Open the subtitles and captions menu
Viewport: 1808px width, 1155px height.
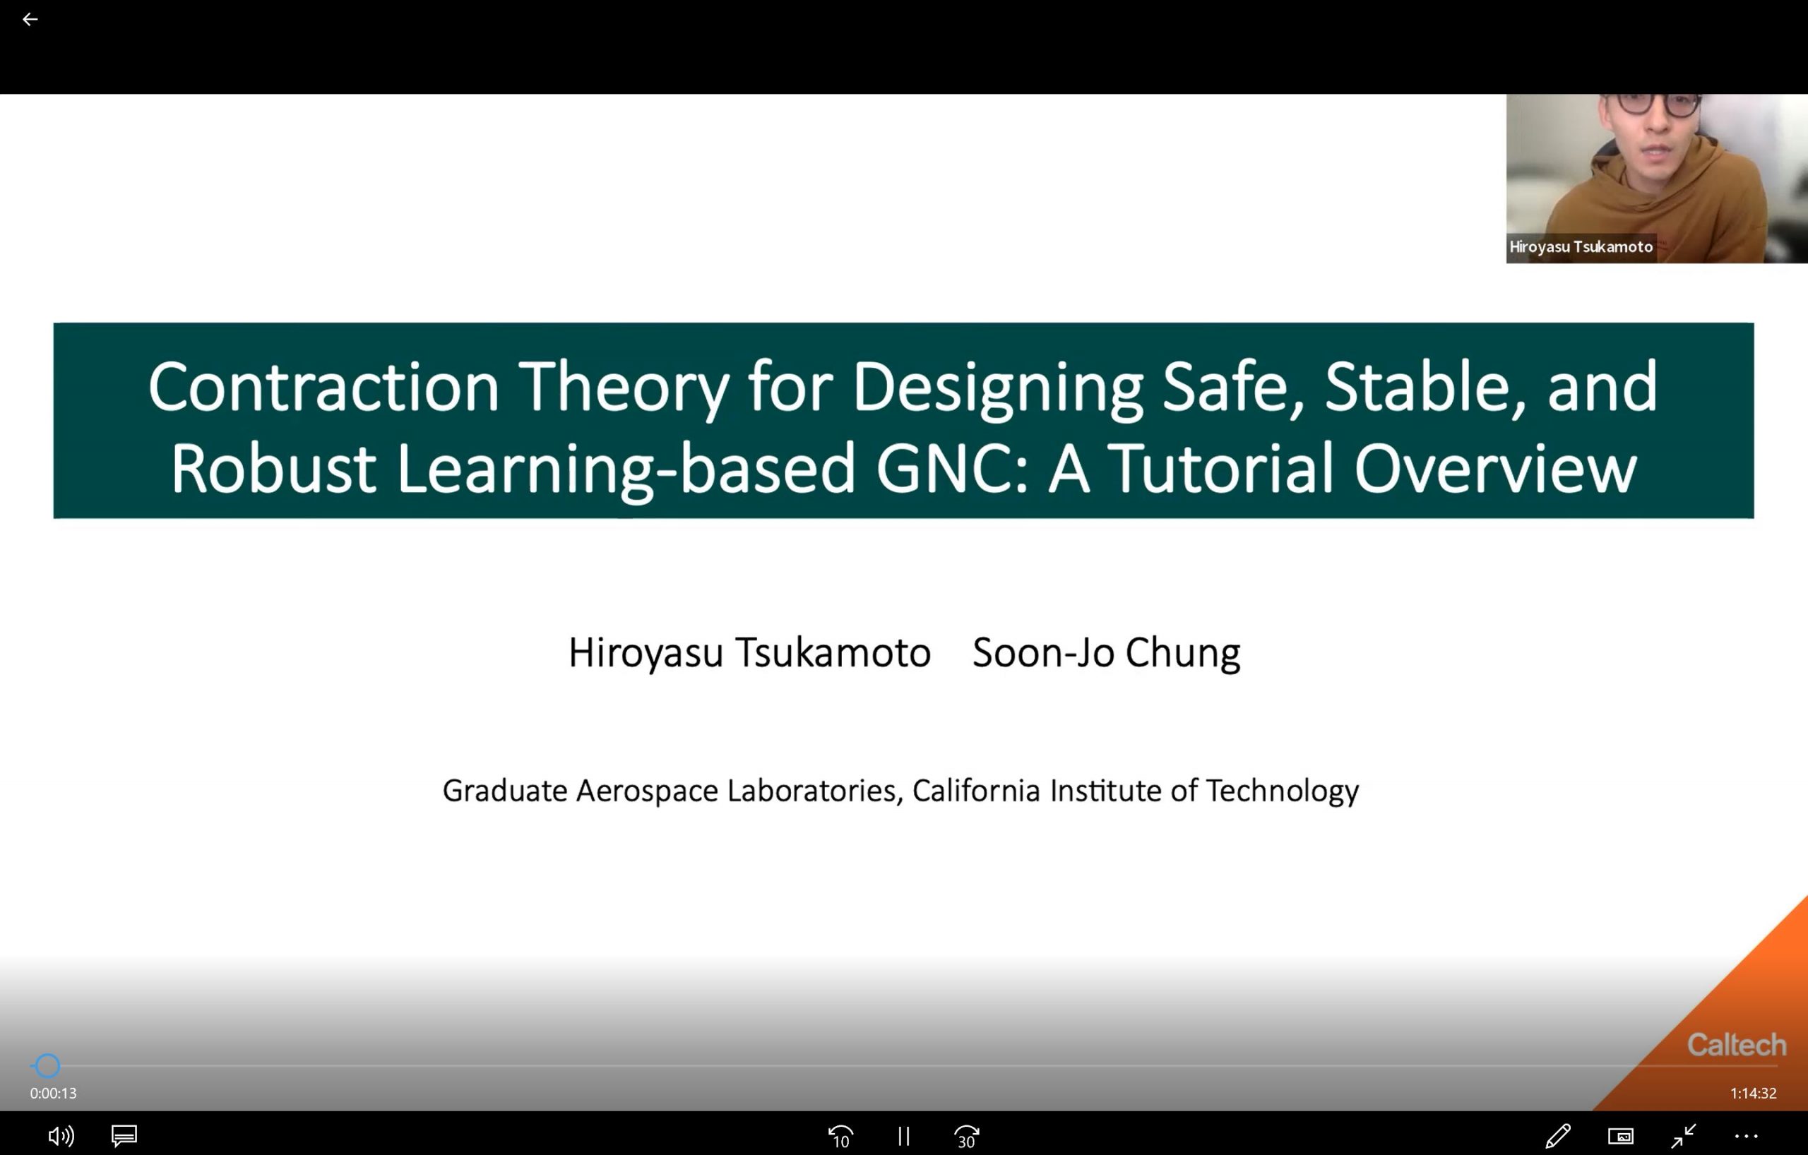tap(124, 1135)
